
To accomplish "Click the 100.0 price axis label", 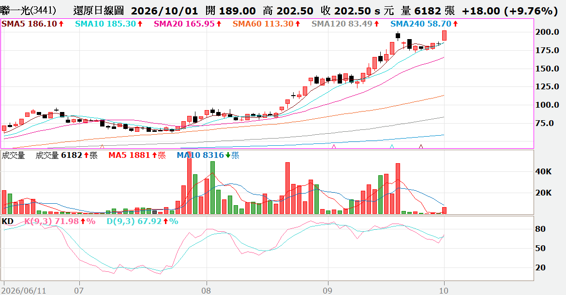I will coord(547,105).
